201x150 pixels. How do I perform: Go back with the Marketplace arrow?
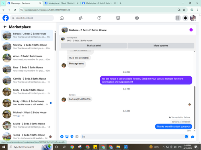click(5, 27)
